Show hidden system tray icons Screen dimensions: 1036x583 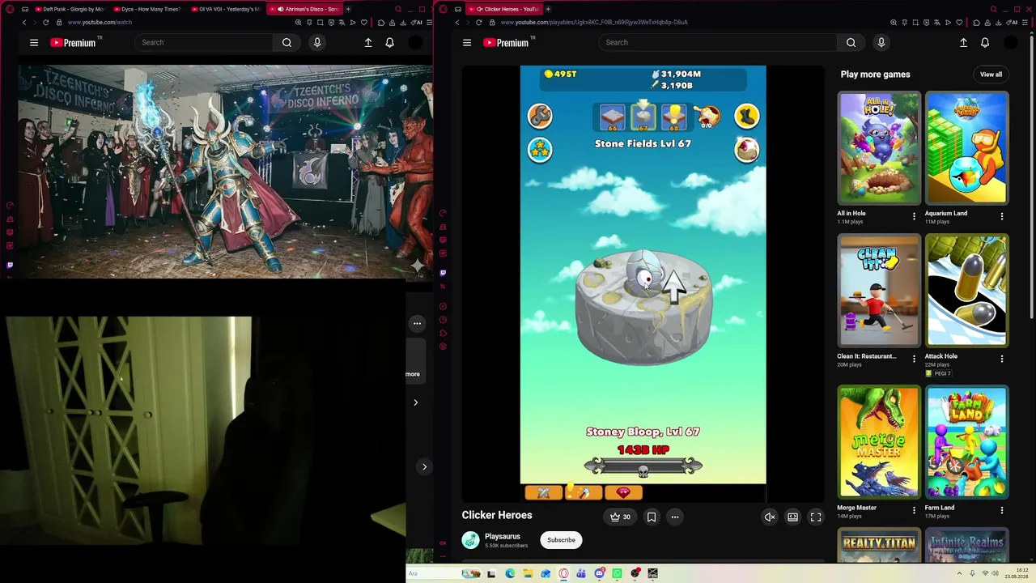959,573
